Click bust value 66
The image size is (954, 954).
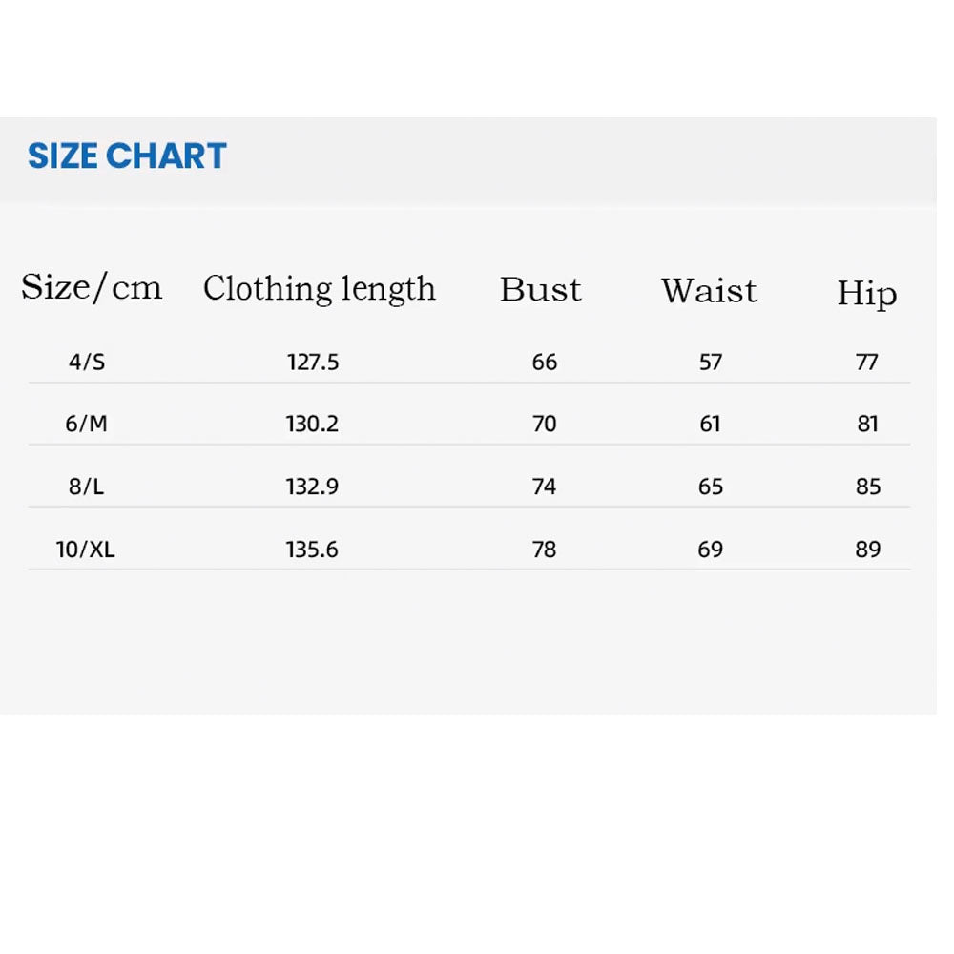[x=545, y=363]
